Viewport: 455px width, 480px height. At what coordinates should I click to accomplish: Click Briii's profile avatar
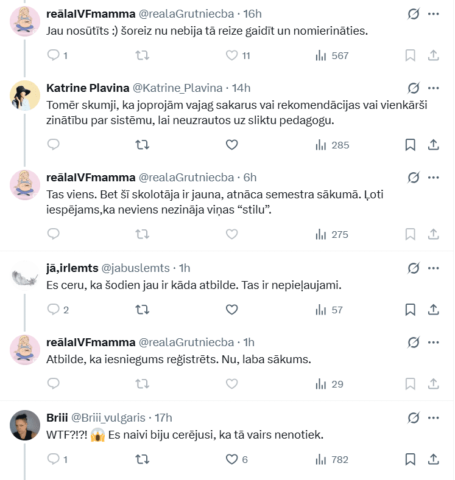[26, 425]
